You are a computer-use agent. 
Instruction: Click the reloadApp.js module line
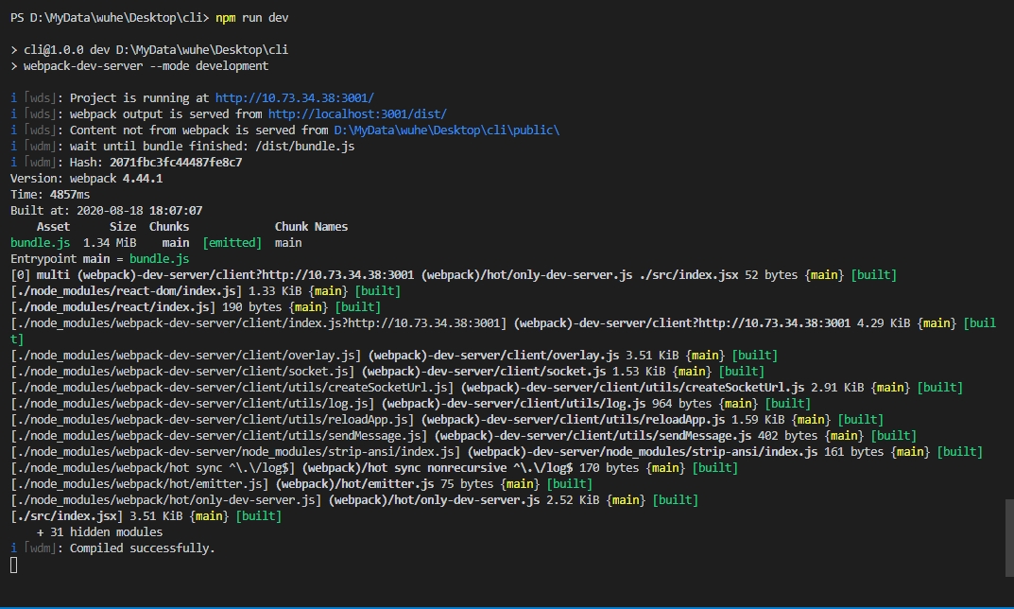click(x=447, y=419)
